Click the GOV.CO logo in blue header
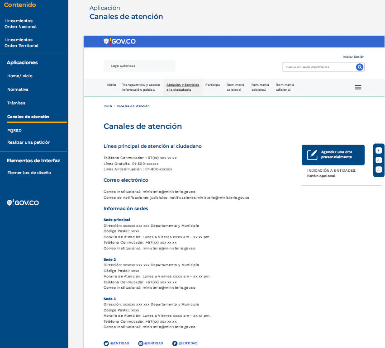385x348 pixels. (x=120, y=42)
